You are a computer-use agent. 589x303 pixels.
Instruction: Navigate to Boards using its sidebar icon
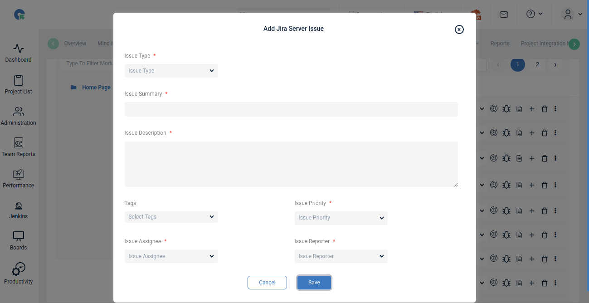pyautogui.click(x=18, y=240)
